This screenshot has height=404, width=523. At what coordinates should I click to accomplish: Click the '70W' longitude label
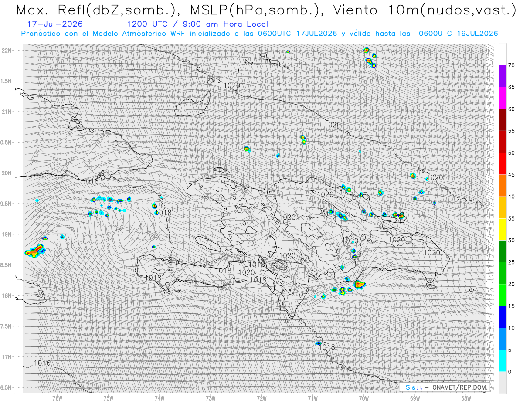[364, 397]
